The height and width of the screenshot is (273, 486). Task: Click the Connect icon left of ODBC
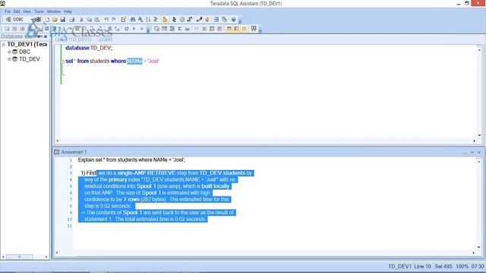coord(8,20)
